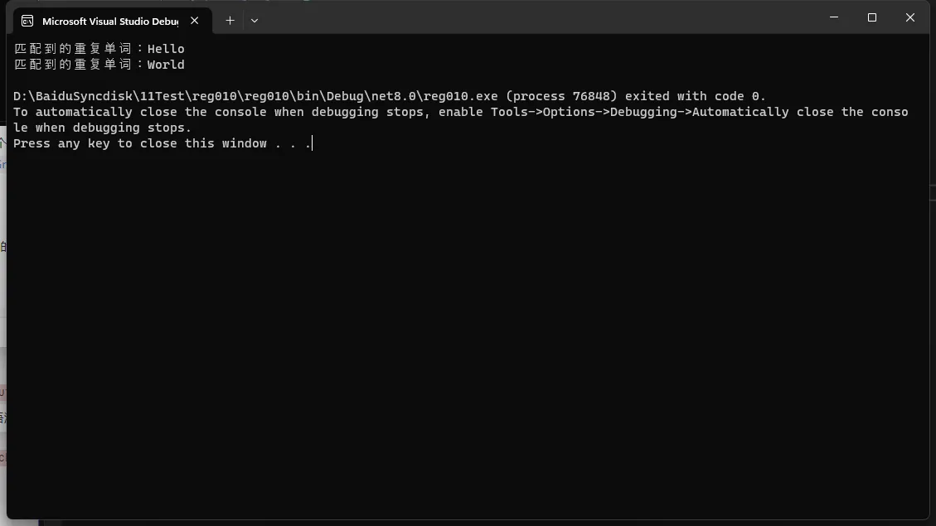Viewport: 936px width, 526px height.
Task: Maximize the terminal window
Action: [x=872, y=17]
